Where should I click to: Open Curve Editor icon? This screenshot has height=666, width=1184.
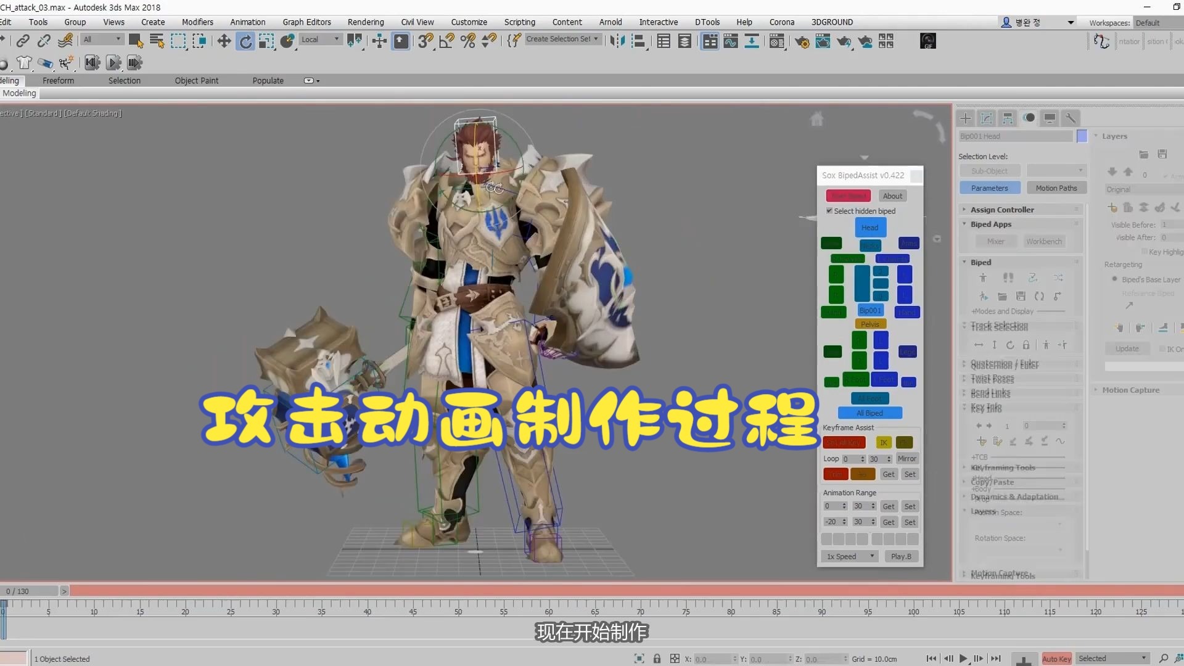[731, 41]
